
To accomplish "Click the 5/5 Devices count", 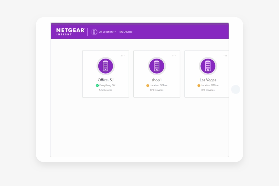I will point(105,90).
